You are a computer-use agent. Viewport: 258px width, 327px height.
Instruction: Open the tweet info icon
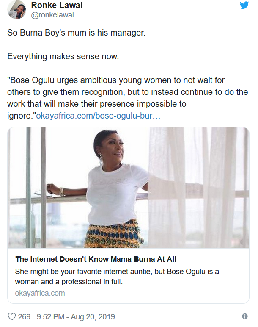coord(244,316)
